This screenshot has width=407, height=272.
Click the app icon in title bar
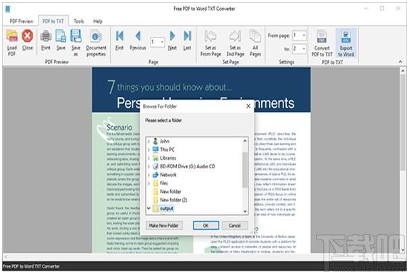pos(8,9)
